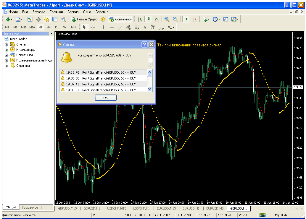Switch timeframe to D1

click(x=57, y=27)
